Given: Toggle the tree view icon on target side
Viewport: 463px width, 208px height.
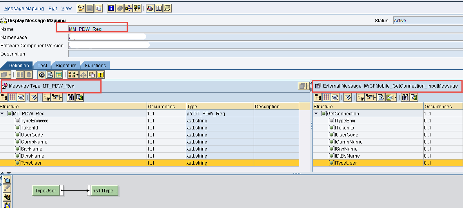Looking at the screenshot, I should click(x=318, y=97).
